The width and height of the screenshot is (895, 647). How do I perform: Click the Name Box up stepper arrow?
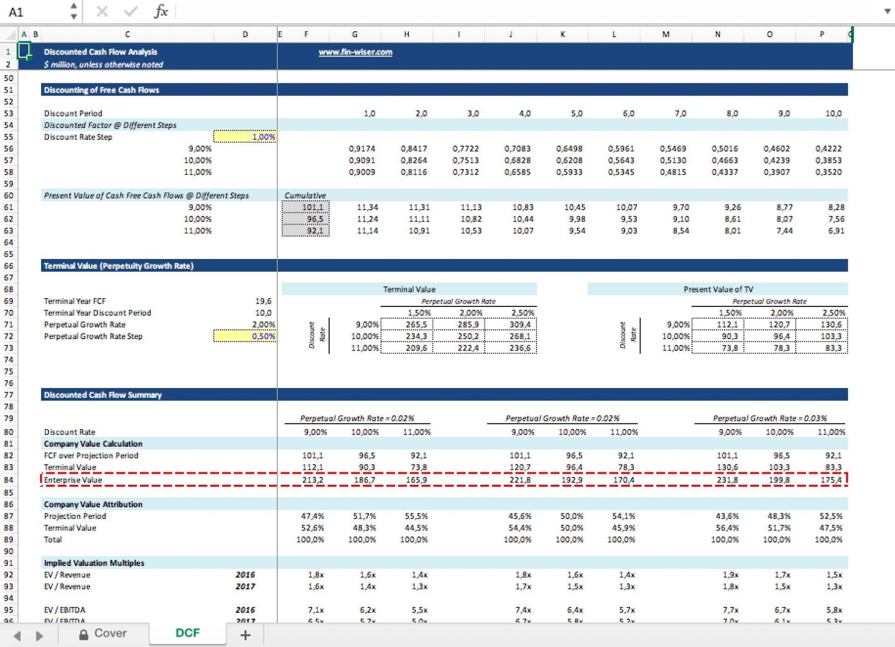[x=74, y=7]
